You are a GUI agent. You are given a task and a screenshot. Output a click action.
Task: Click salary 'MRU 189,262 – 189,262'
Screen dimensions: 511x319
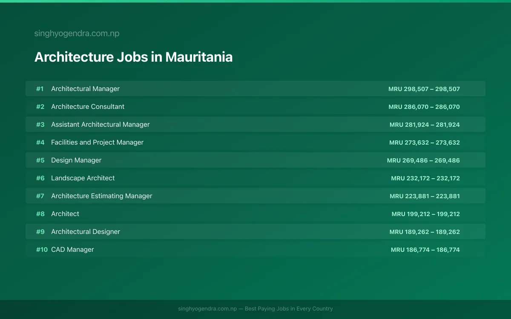[x=425, y=232]
